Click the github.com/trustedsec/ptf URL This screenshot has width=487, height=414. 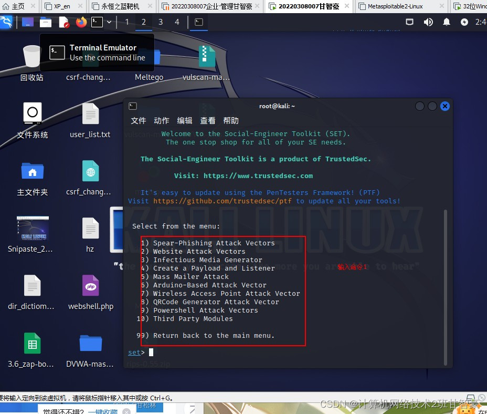pos(223,201)
